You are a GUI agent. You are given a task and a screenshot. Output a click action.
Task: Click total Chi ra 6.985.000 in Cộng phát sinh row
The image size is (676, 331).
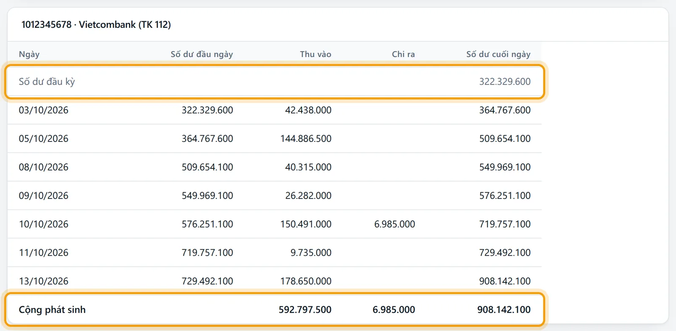(x=394, y=309)
